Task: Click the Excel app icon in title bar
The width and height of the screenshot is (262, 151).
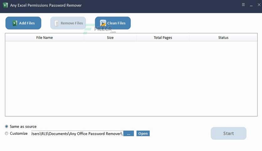Action: coord(5,5)
